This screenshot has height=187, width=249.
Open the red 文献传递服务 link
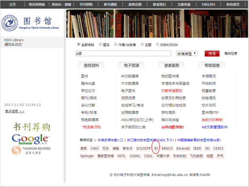pyautogui.click(x=172, y=91)
